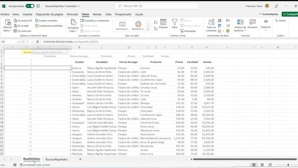Click the Francisco Teran account avatar
Image resolution: width=298 pixels, height=168 pixels.
pos(267,6)
